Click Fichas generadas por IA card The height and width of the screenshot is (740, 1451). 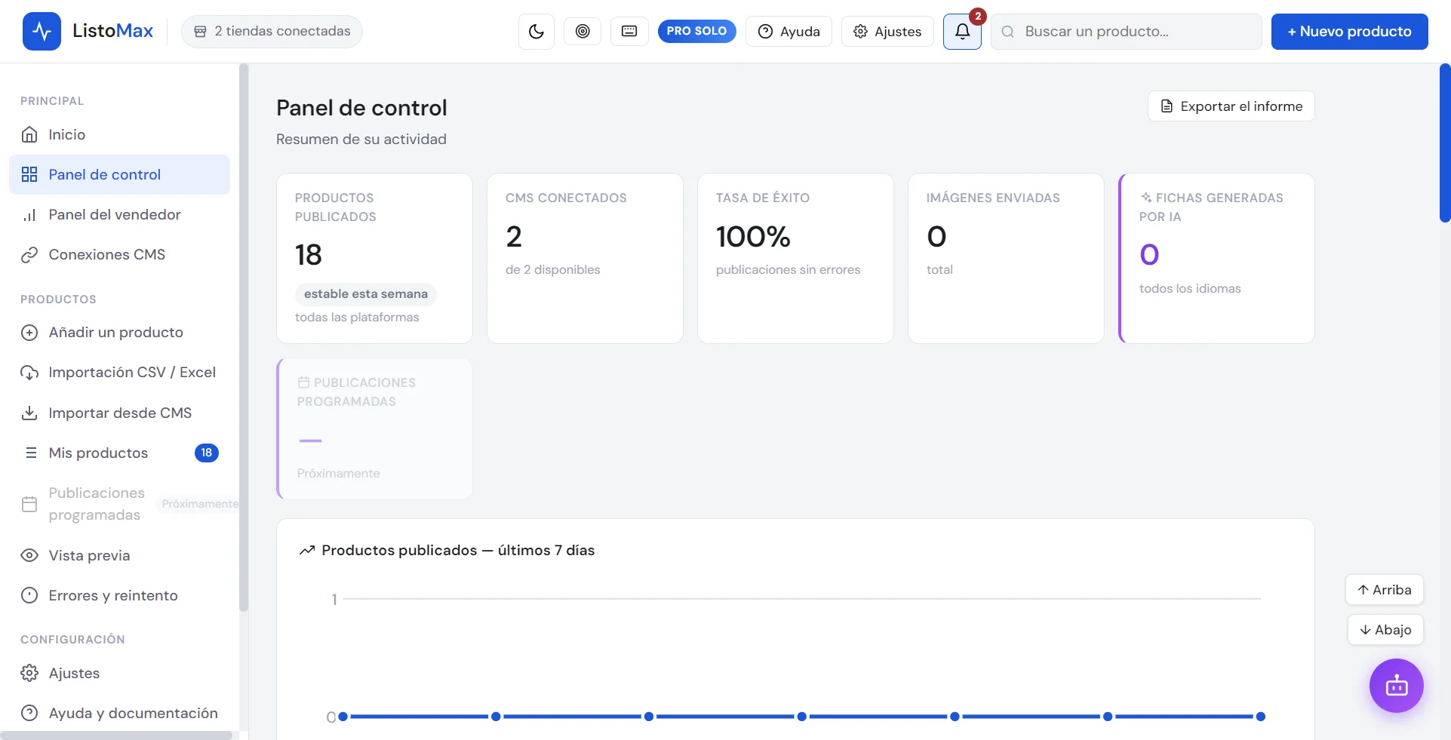coord(1216,259)
